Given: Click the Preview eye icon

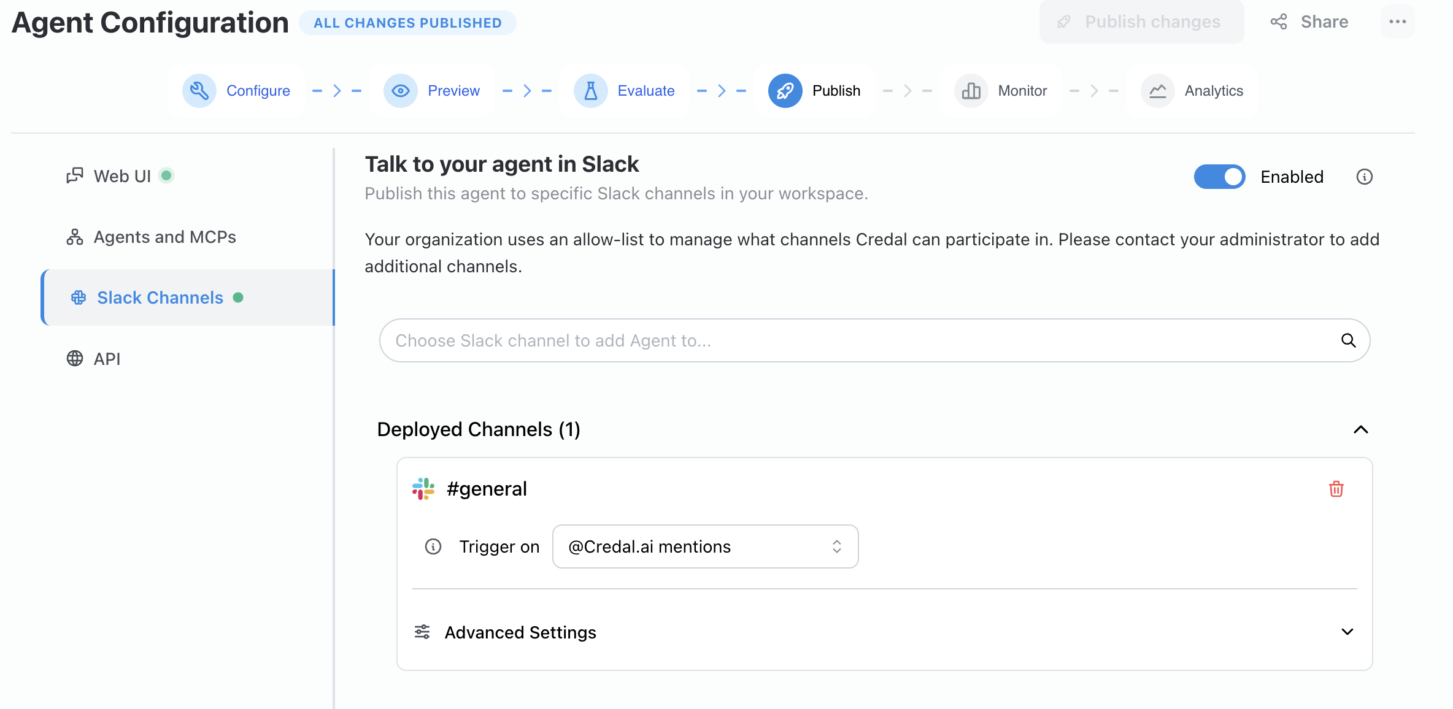Looking at the screenshot, I should pyautogui.click(x=400, y=91).
